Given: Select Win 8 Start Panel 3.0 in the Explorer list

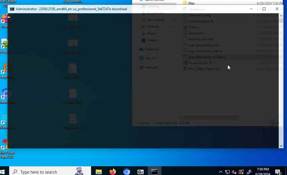Looking at the screenshot, I should click(x=204, y=69).
